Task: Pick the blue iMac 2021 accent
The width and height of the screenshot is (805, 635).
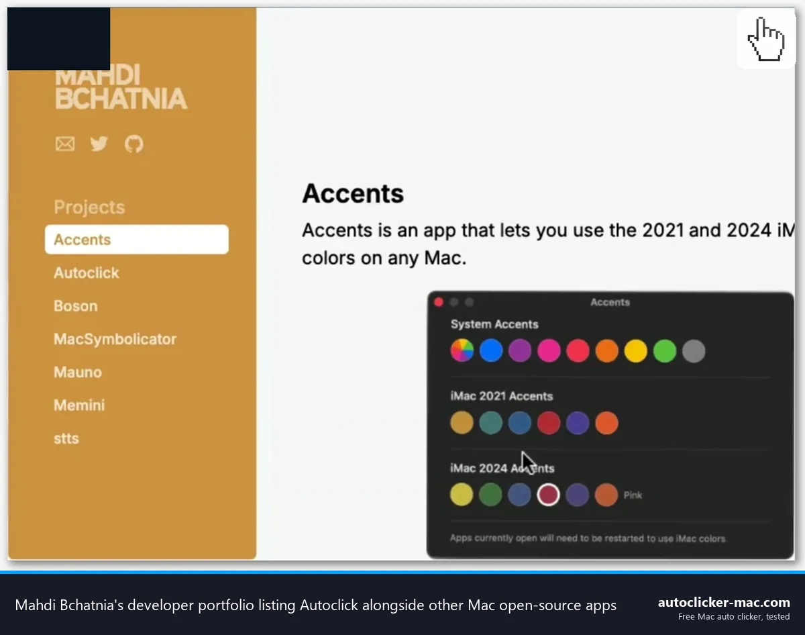Action: pyautogui.click(x=520, y=423)
